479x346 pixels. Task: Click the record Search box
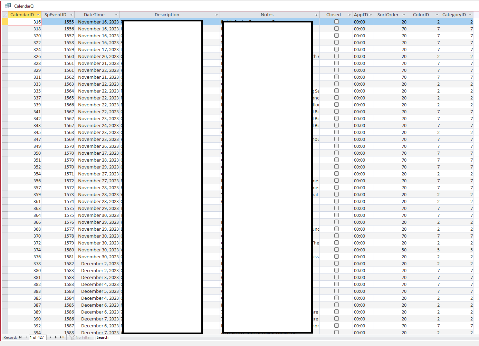(x=108, y=337)
